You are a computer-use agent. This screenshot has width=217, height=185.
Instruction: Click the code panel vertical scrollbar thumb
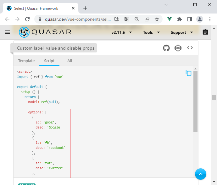(x=195, y=102)
